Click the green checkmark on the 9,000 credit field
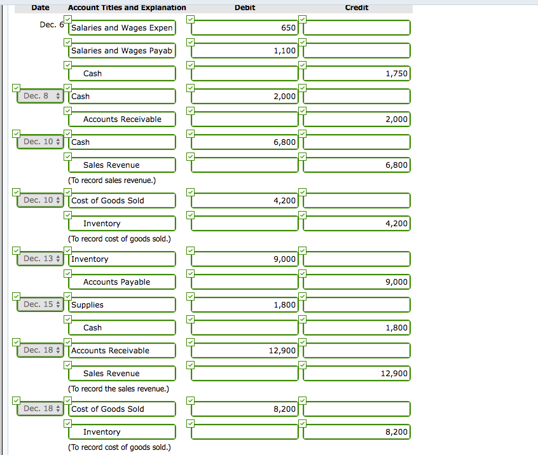 coord(302,273)
